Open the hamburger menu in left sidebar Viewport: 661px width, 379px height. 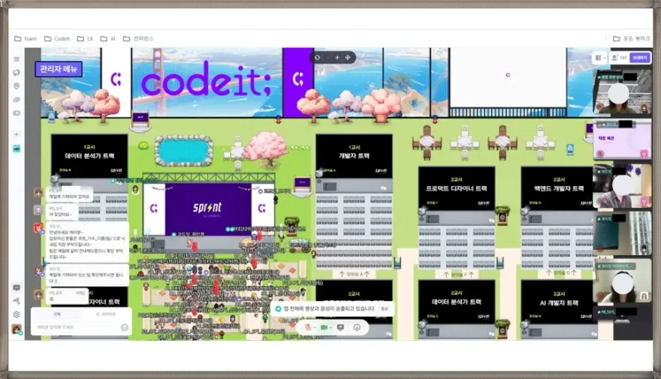click(17, 59)
